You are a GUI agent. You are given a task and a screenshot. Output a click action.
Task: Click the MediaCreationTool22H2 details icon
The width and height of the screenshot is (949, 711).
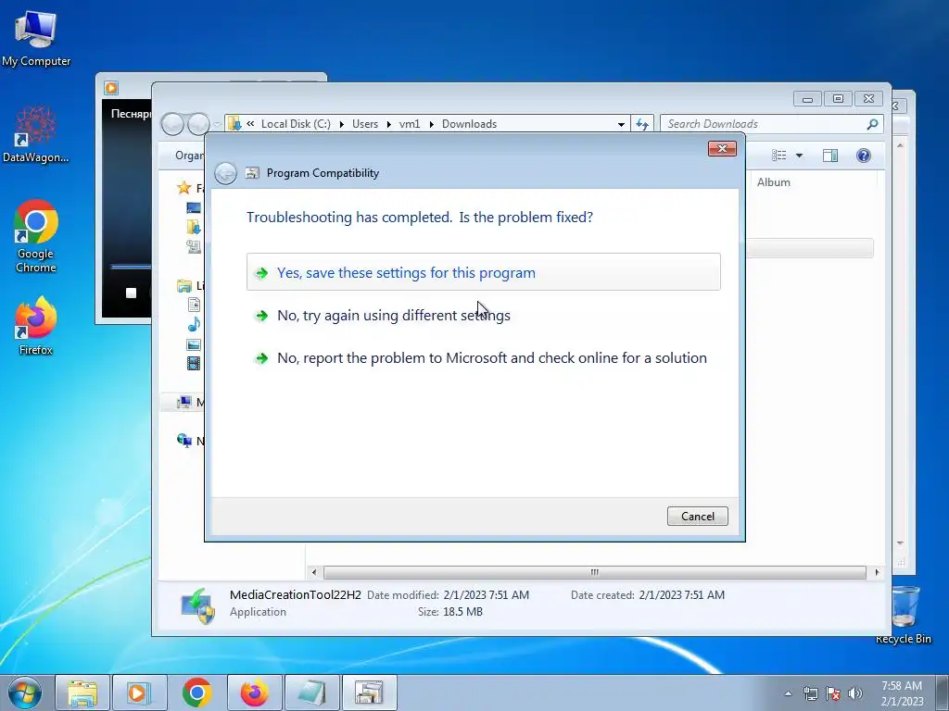(197, 605)
